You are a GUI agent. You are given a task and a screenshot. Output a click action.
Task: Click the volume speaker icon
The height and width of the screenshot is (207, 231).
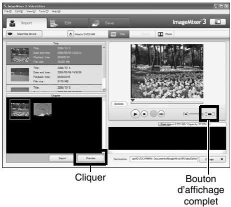(185, 114)
